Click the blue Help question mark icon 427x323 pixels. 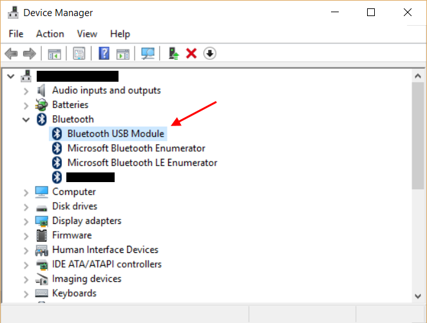(104, 53)
